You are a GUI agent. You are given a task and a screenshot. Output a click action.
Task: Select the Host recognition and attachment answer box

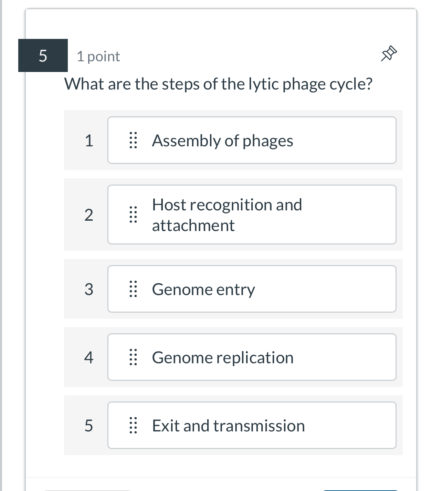click(x=252, y=215)
